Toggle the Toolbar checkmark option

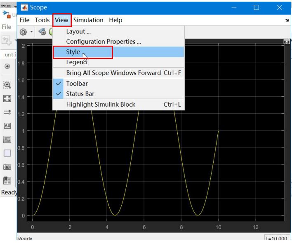(x=77, y=84)
